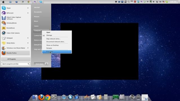Open the Documents link in Start menu
This screenshot has width=180, height=101.
click(38, 12)
